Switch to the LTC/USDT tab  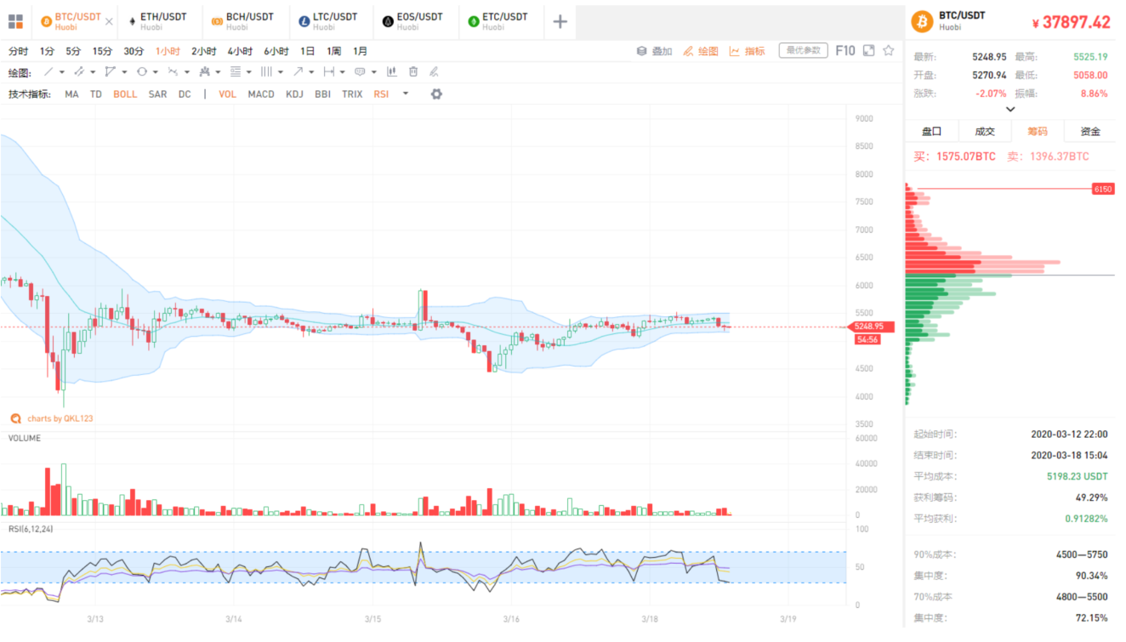point(331,21)
